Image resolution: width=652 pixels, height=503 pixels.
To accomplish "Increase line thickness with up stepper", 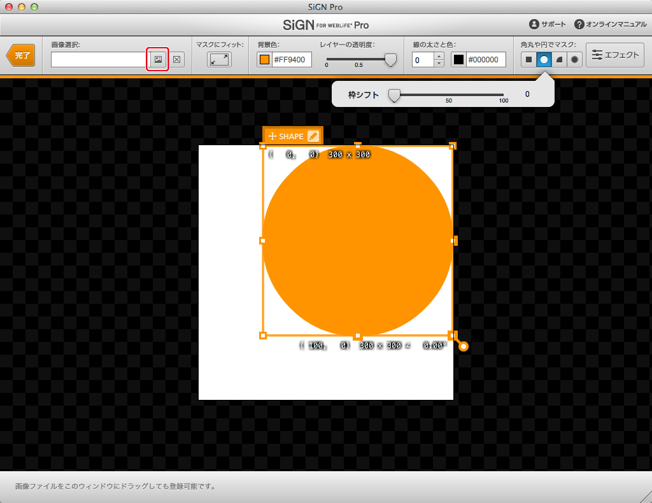I will click(439, 55).
